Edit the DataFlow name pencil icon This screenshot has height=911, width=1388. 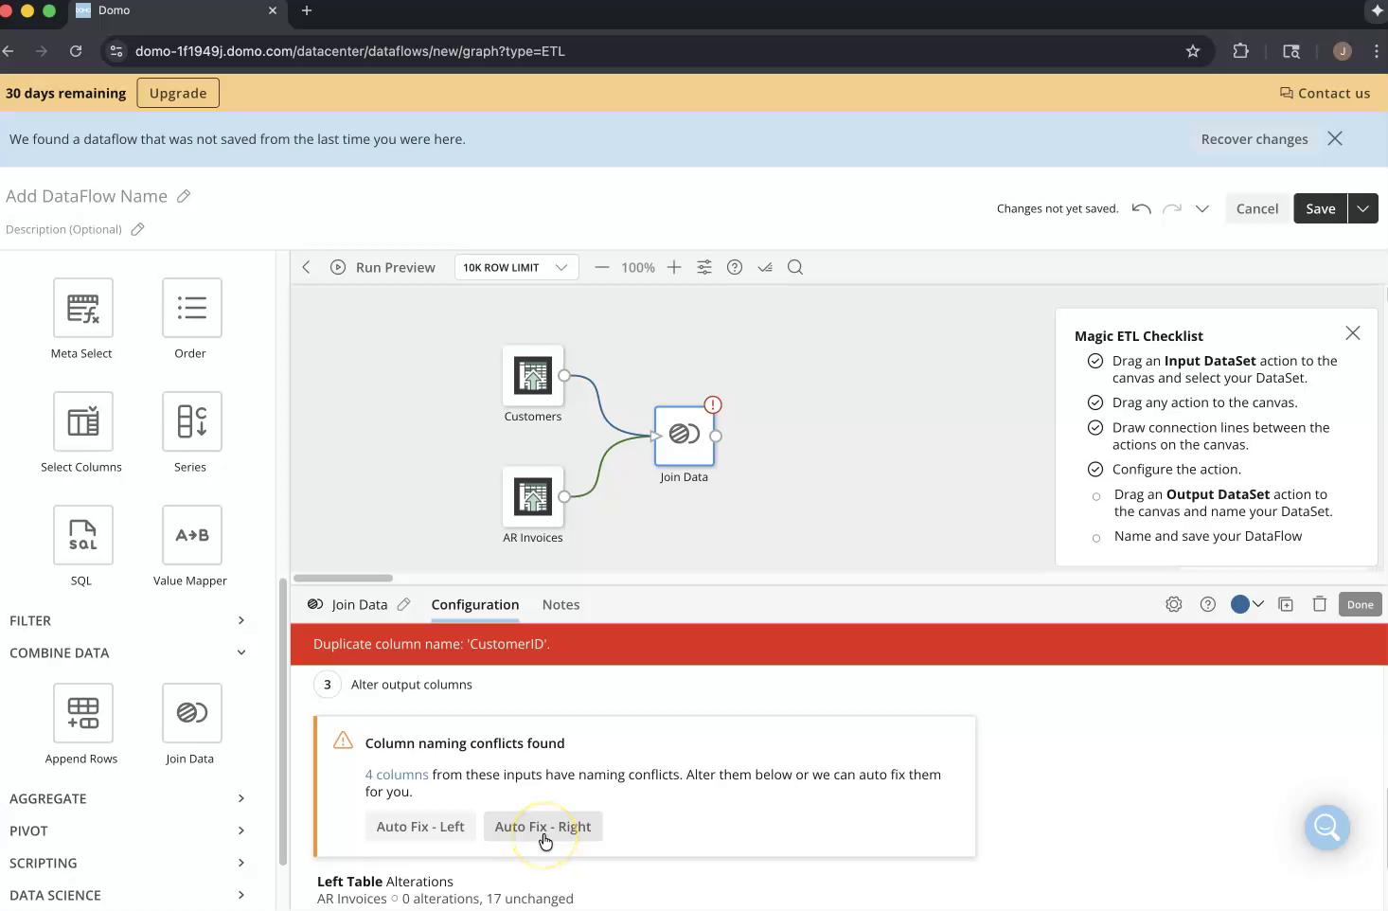point(184,196)
